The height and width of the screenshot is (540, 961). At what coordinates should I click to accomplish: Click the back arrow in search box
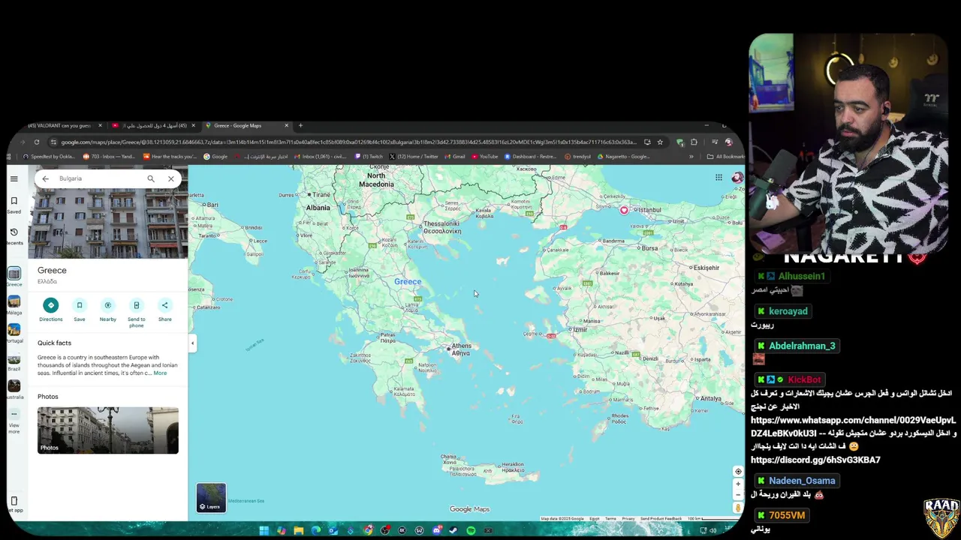[46, 178]
